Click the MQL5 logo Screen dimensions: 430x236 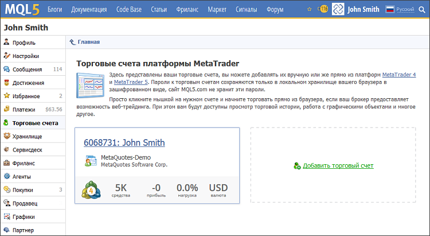click(x=22, y=9)
